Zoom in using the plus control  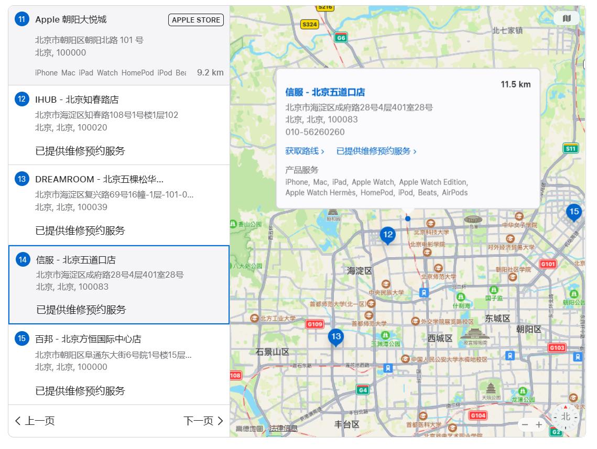click(x=540, y=425)
